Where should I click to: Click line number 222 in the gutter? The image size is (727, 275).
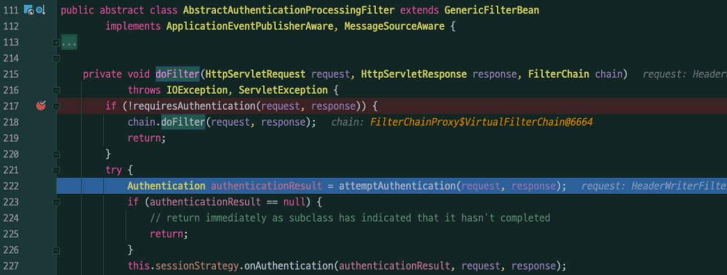pos(11,186)
